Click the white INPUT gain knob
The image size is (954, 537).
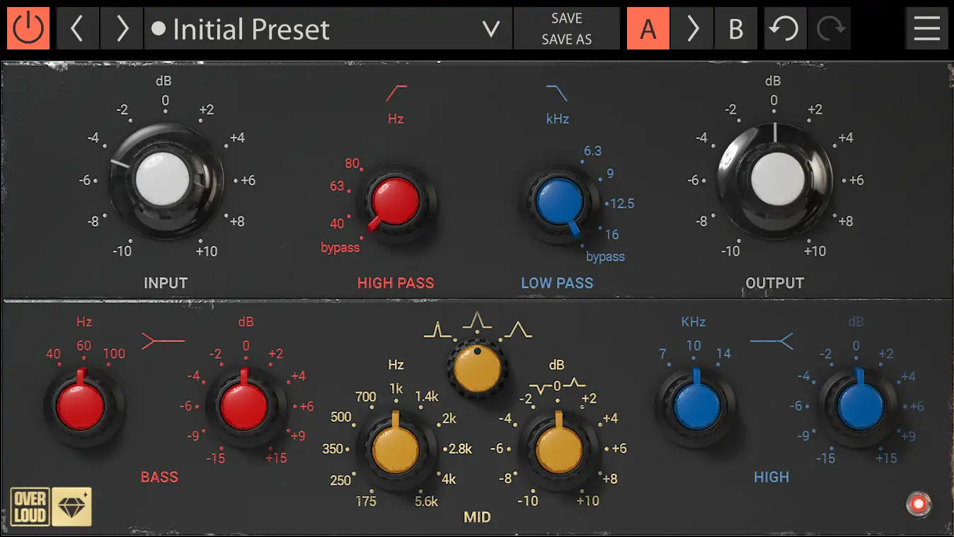pyautogui.click(x=163, y=180)
